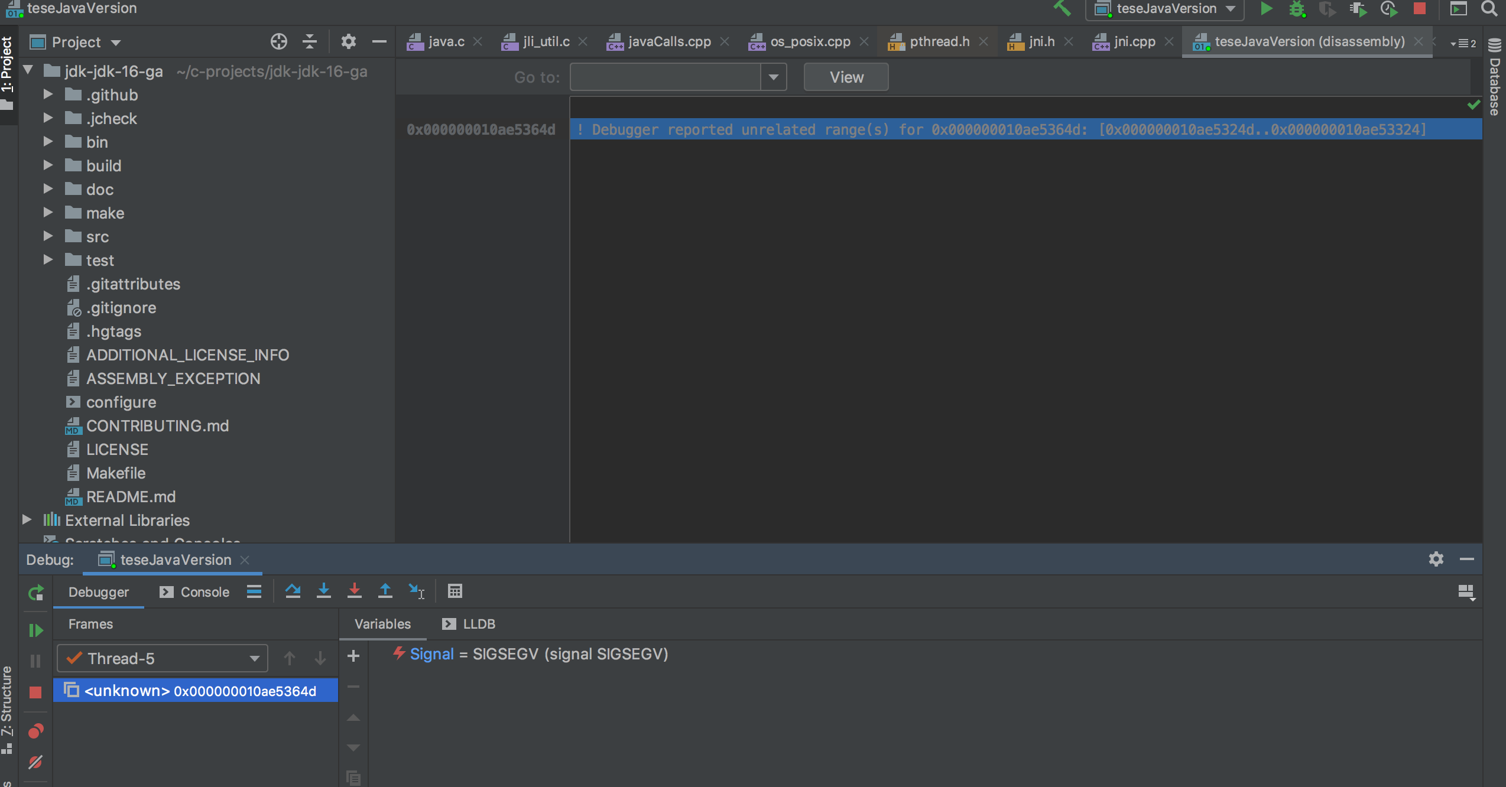Rerun the debug session from the debug toolbar
The image size is (1506, 787).
pyautogui.click(x=35, y=593)
